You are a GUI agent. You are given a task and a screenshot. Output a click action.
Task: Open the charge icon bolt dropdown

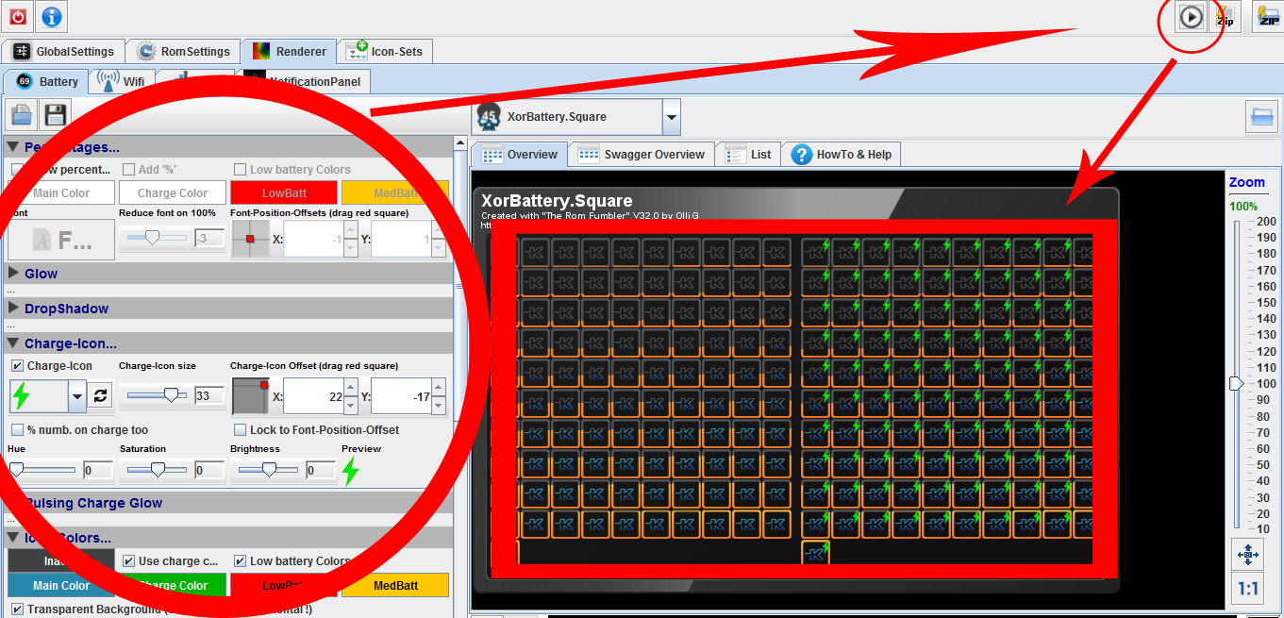76,397
